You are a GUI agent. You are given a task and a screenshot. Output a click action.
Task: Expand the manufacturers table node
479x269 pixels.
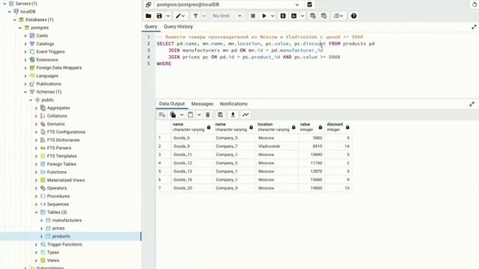click(x=42, y=220)
